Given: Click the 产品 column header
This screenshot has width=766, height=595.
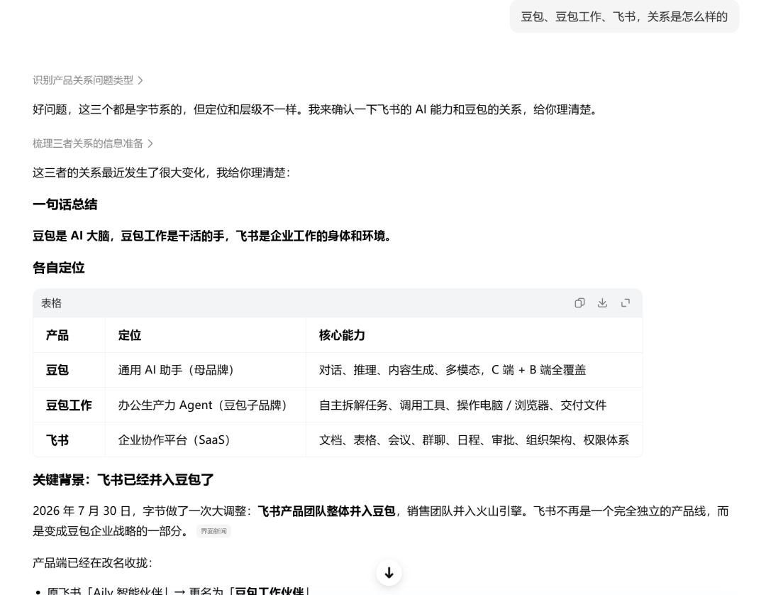Looking at the screenshot, I should [69, 335].
